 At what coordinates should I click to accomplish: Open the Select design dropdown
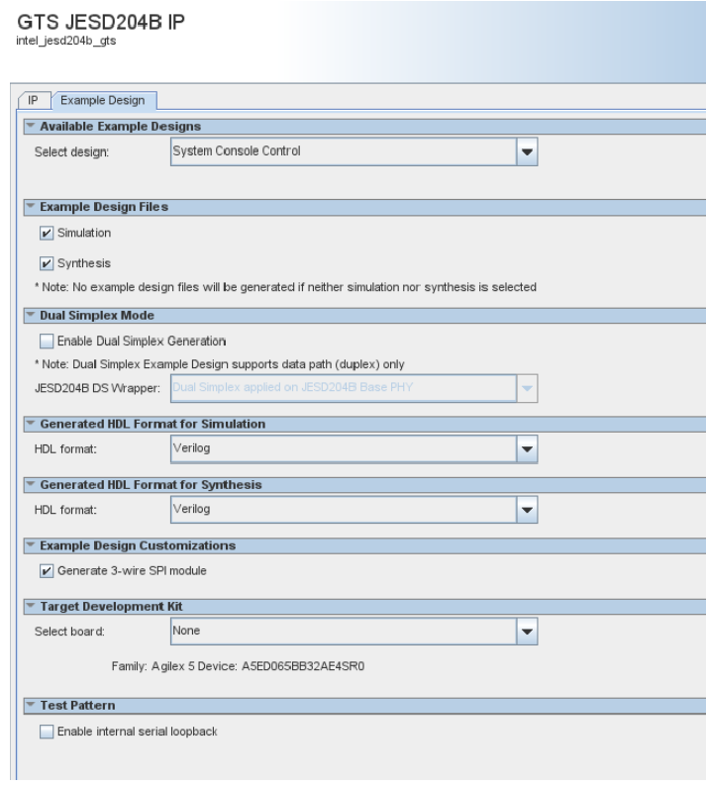pos(528,152)
